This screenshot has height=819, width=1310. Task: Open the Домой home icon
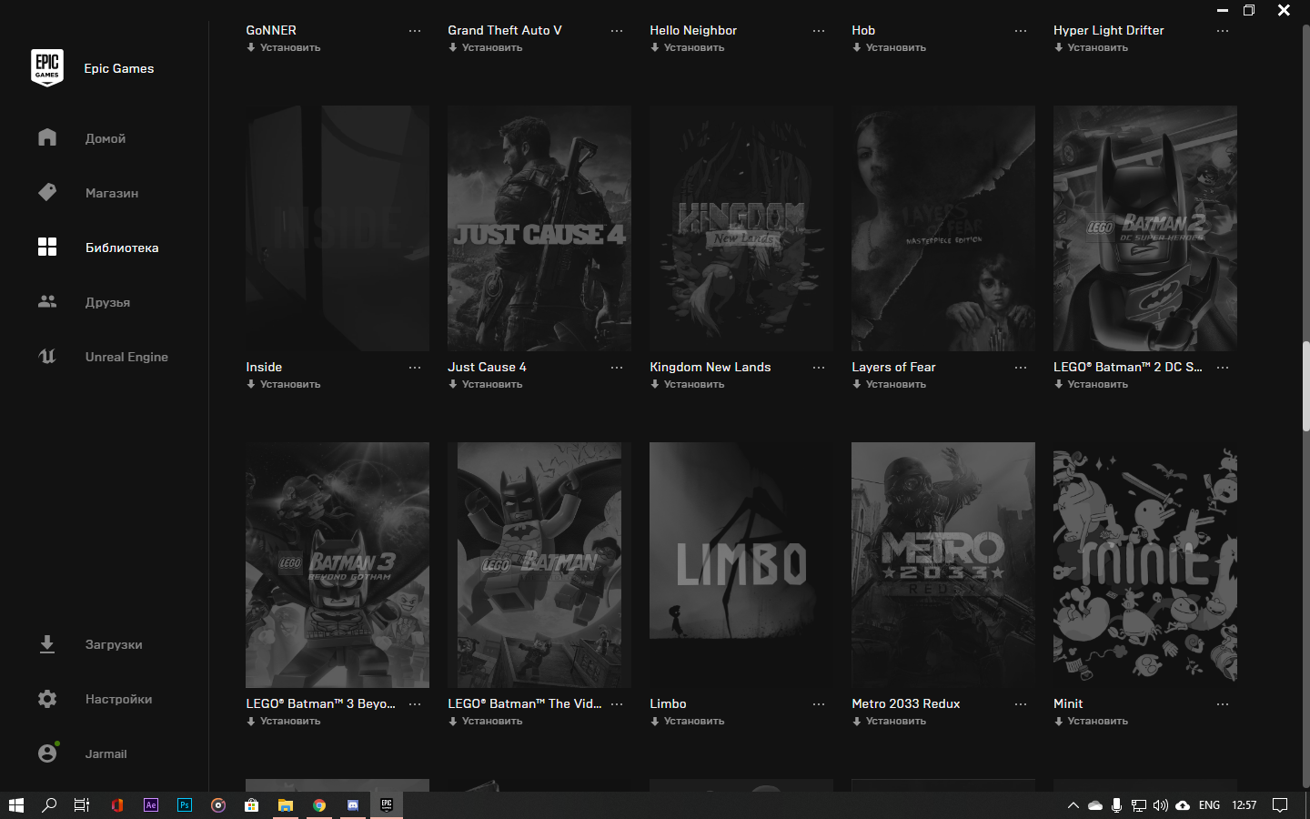click(47, 137)
